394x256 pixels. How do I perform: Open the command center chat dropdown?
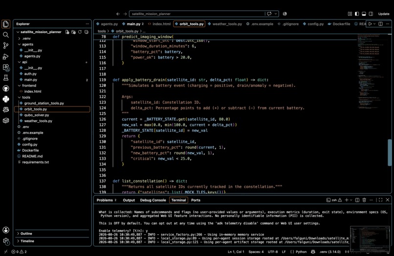pyautogui.click(x=276, y=14)
